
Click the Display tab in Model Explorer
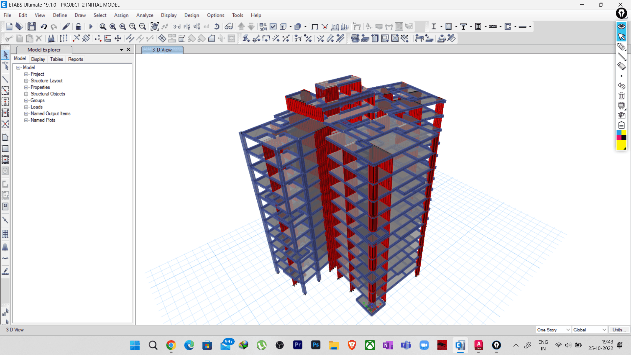[38, 59]
